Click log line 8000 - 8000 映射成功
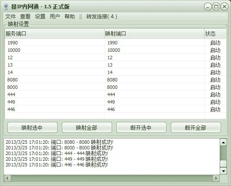Image resolution: width=231 pixels, height=186 pixels. click(x=60, y=148)
